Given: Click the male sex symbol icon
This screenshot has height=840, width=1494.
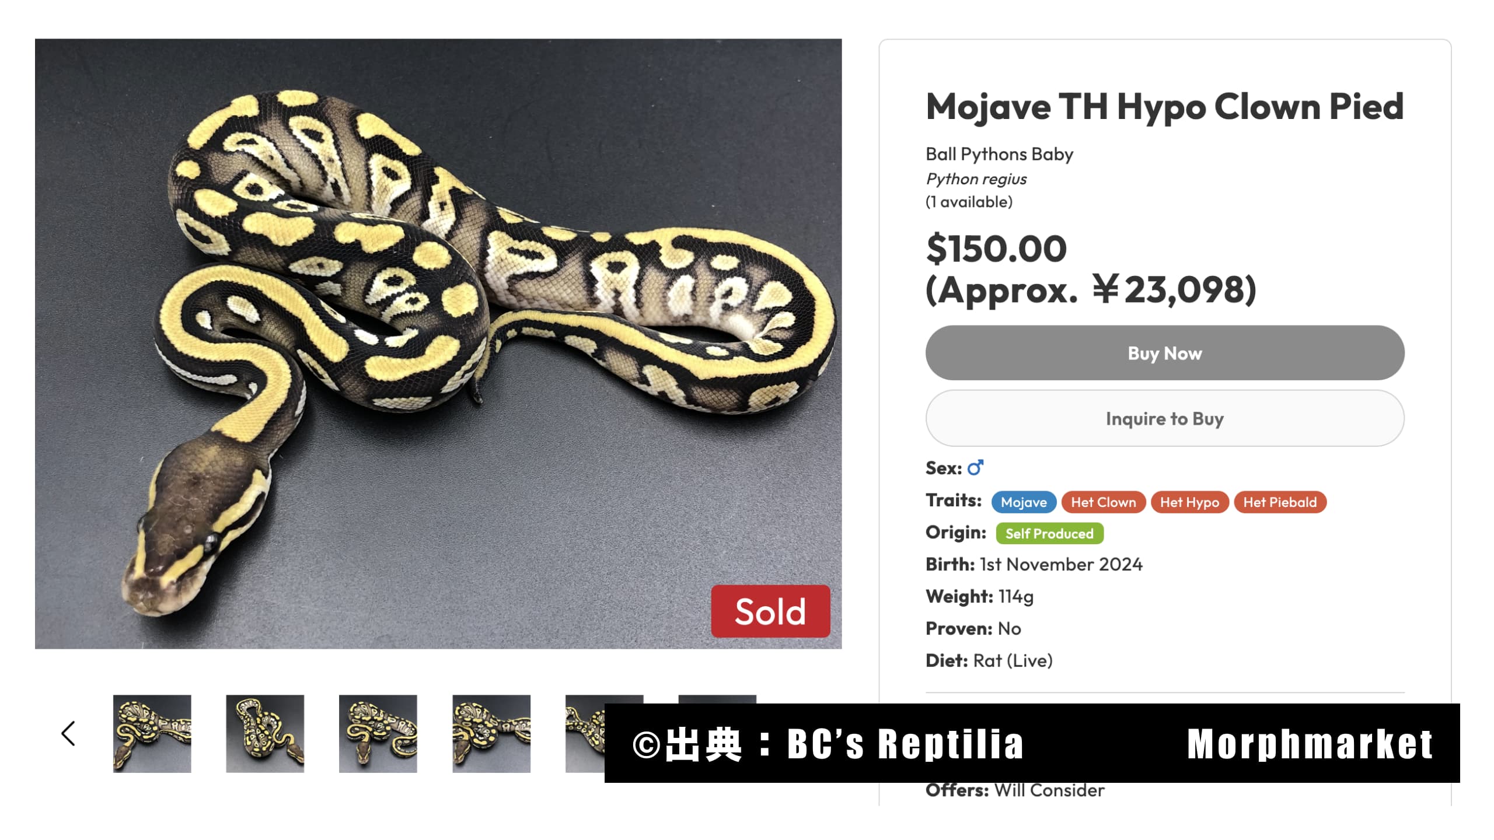Looking at the screenshot, I should coord(975,468).
